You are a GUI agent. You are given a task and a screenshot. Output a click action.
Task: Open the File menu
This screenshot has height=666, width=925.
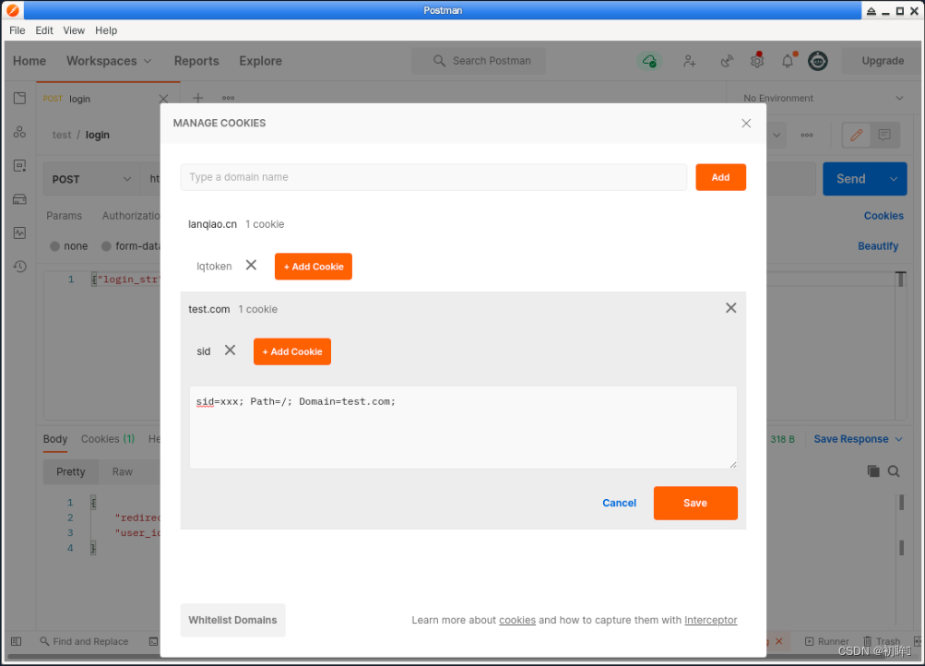(x=18, y=30)
